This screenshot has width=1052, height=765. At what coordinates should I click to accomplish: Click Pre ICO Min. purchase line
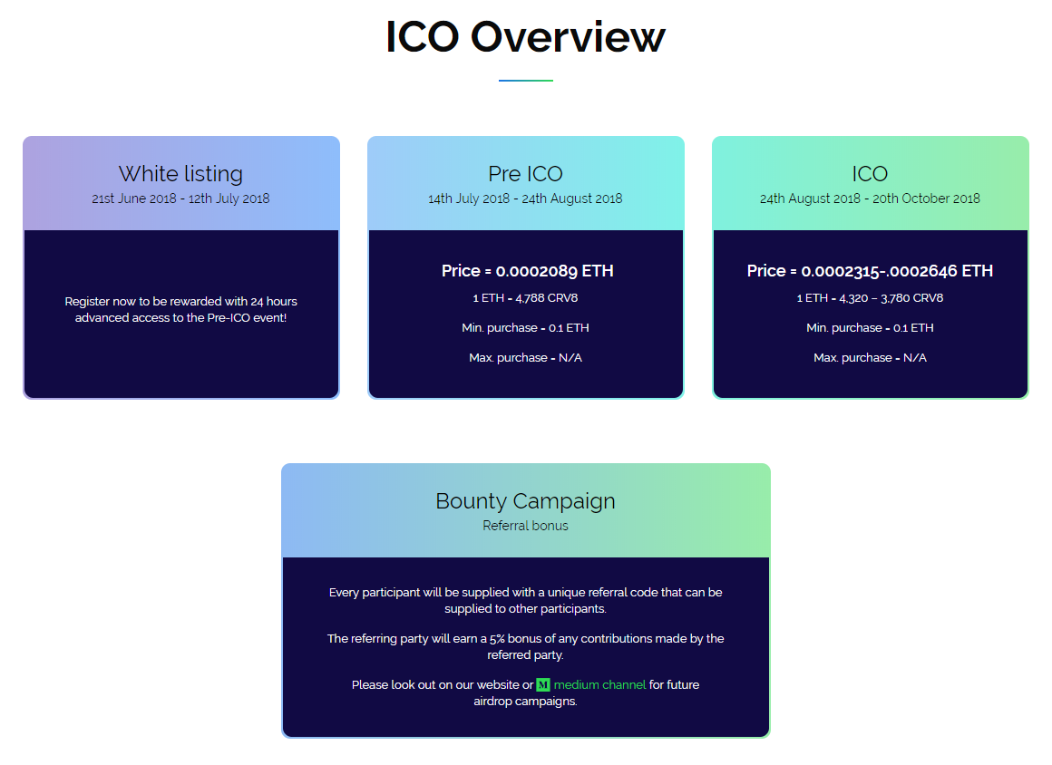(x=525, y=328)
